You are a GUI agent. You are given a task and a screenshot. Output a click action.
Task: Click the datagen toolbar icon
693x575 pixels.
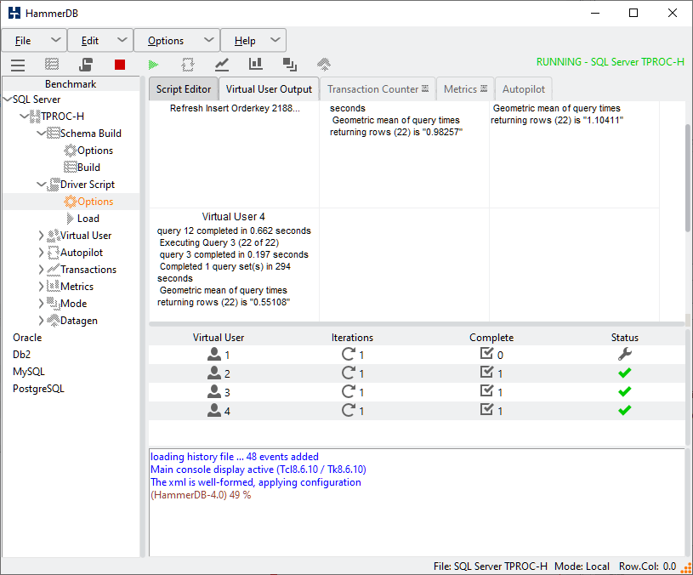324,65
